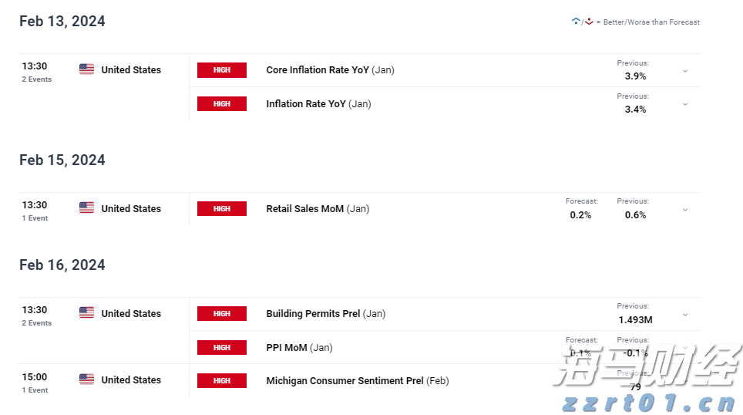Expand the Core Inflation Rate YoY row chevron
This screenshot has width=743, height=415.
pyautogui.click(x=685, y=71)
